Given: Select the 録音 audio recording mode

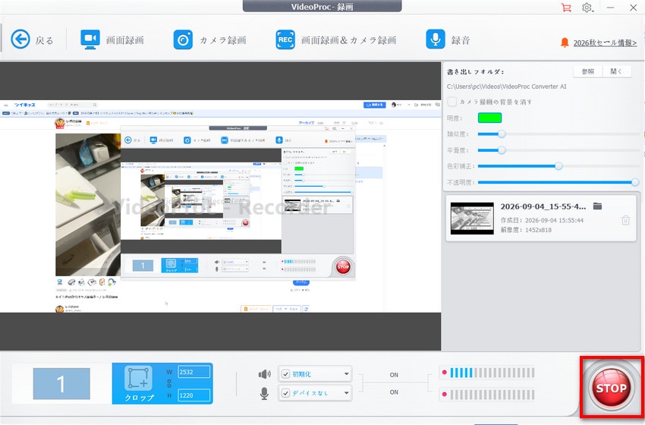Looking at the screenshot, I should [448, 39].
